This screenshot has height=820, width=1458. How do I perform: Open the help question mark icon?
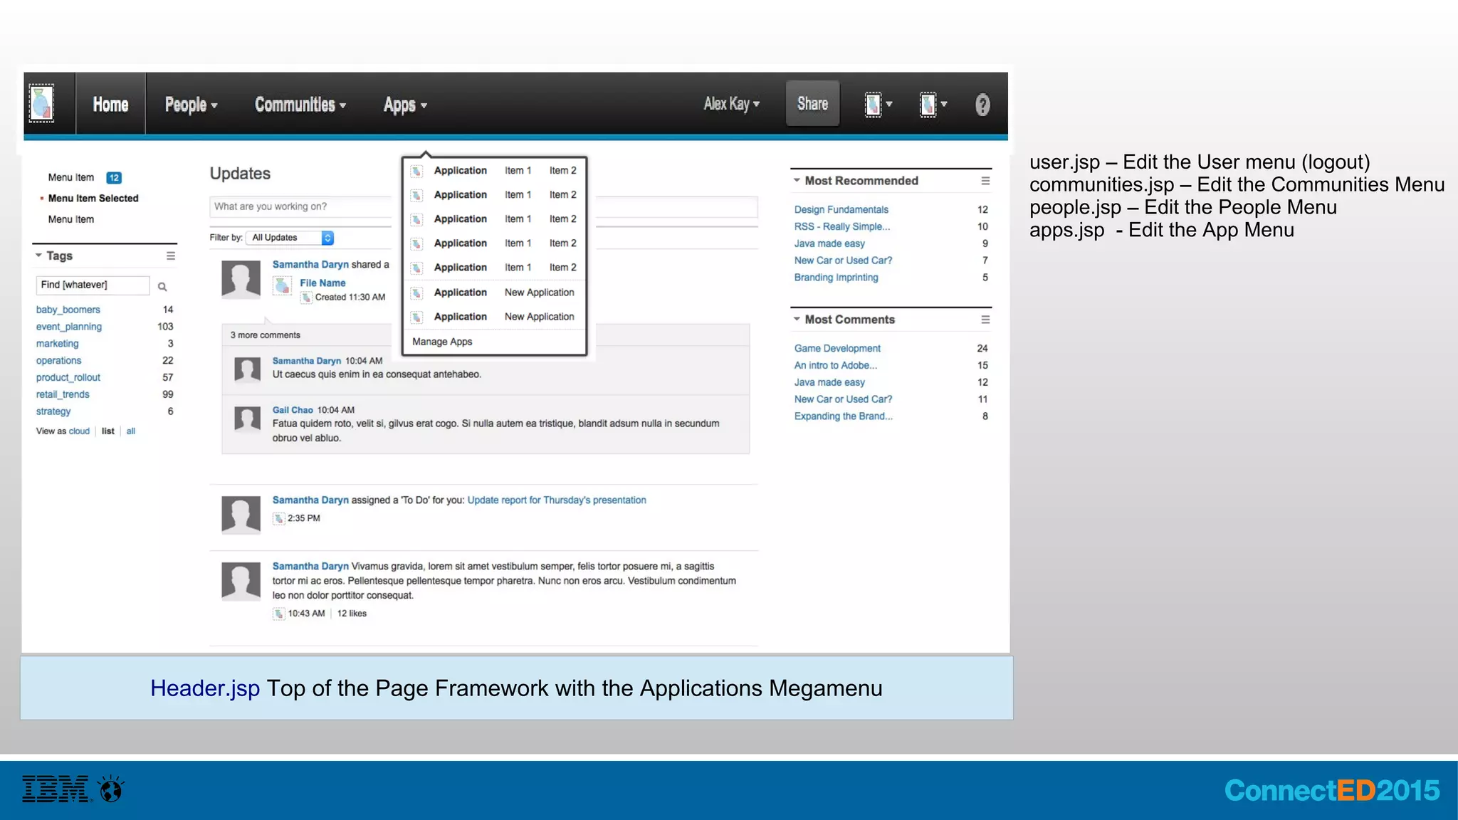(x=982, y=105)
